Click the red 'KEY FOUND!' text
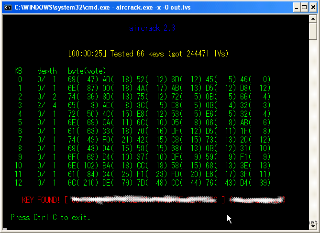Viewport: 320px width, 233px height. (41, 200)
